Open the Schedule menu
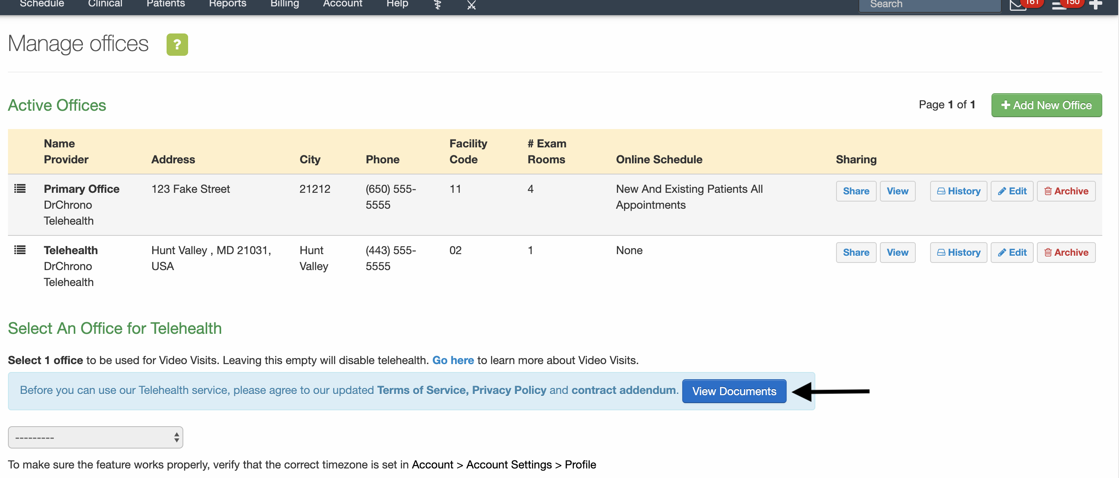1119x478 pixels. coord(42,4)
